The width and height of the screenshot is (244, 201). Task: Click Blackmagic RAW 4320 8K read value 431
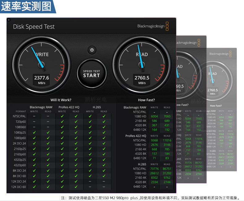pyautogui.click(x=167, y=125)
